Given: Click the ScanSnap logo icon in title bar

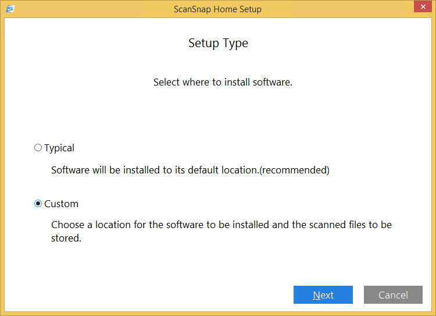Looking at the screenshot, I should point(10,9).
